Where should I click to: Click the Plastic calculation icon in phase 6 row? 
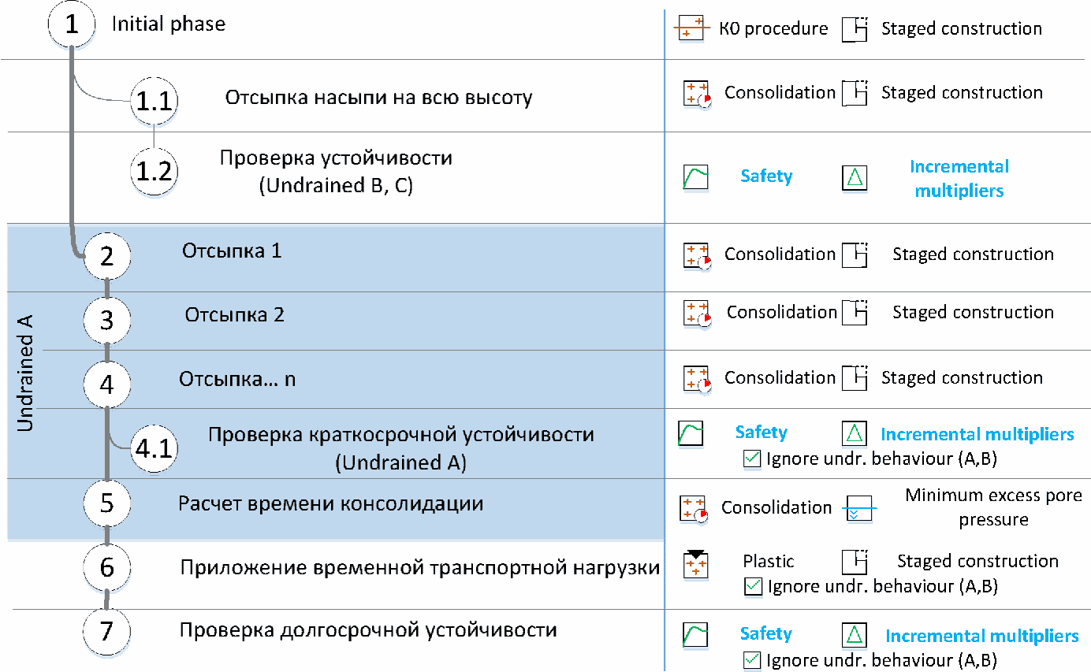[x=694, y=564]
